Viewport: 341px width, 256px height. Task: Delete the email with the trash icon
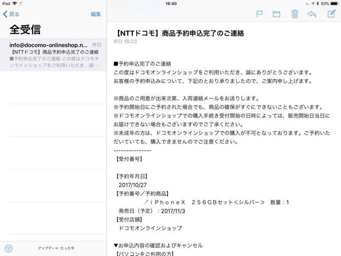(294, 14)
